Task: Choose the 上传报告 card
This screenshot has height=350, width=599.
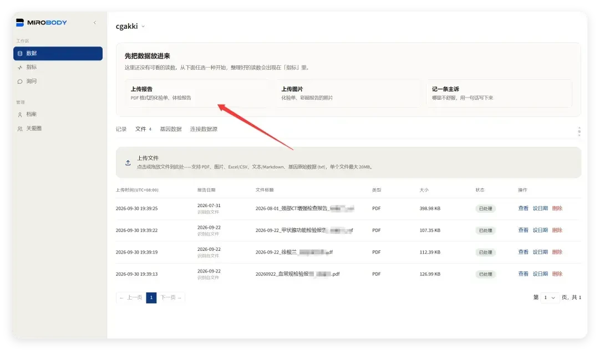Action: pyautogui.click(x=197, y=94)
